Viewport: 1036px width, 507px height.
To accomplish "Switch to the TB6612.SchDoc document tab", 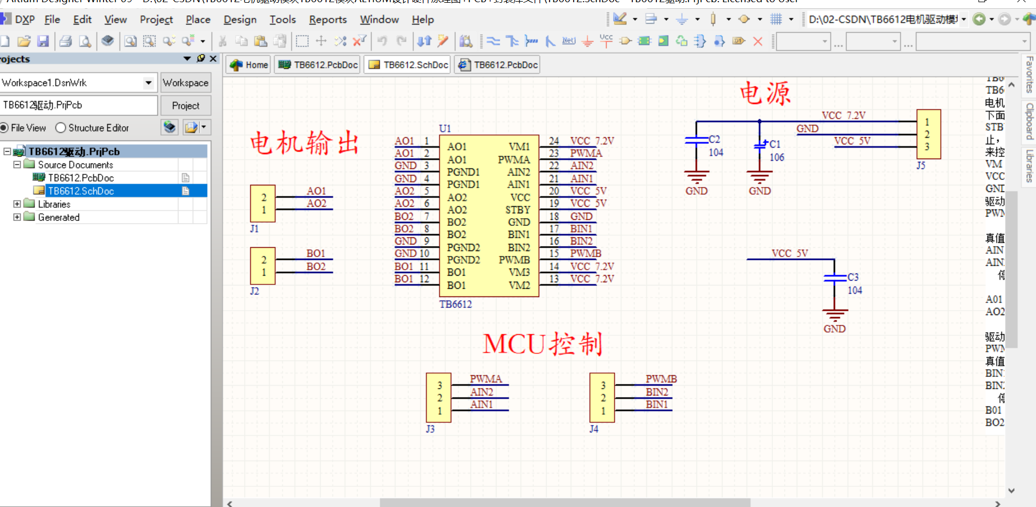I will [x=407, y=65].
